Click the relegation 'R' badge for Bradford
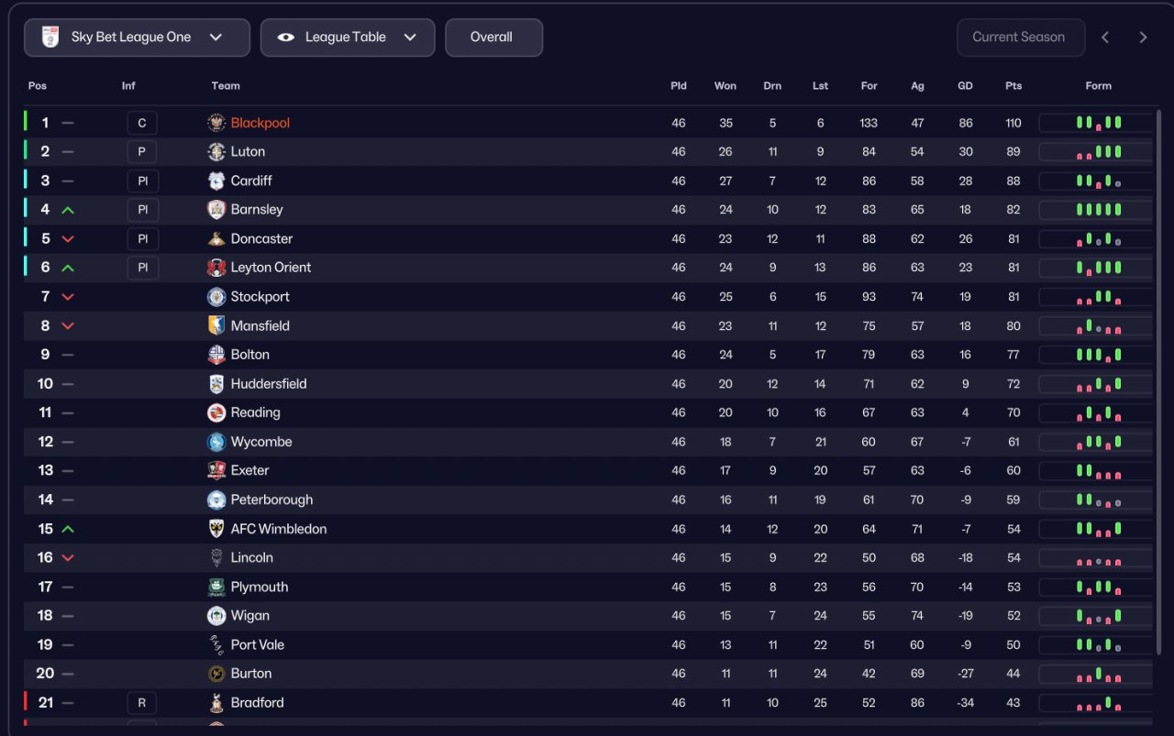 142,703
